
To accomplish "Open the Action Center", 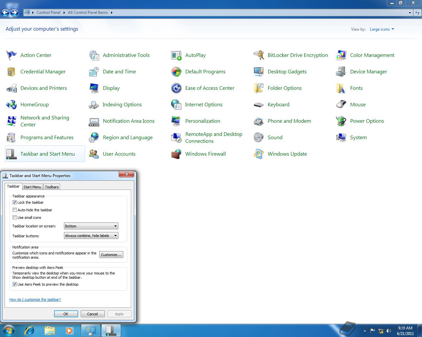I will (36, 55).
